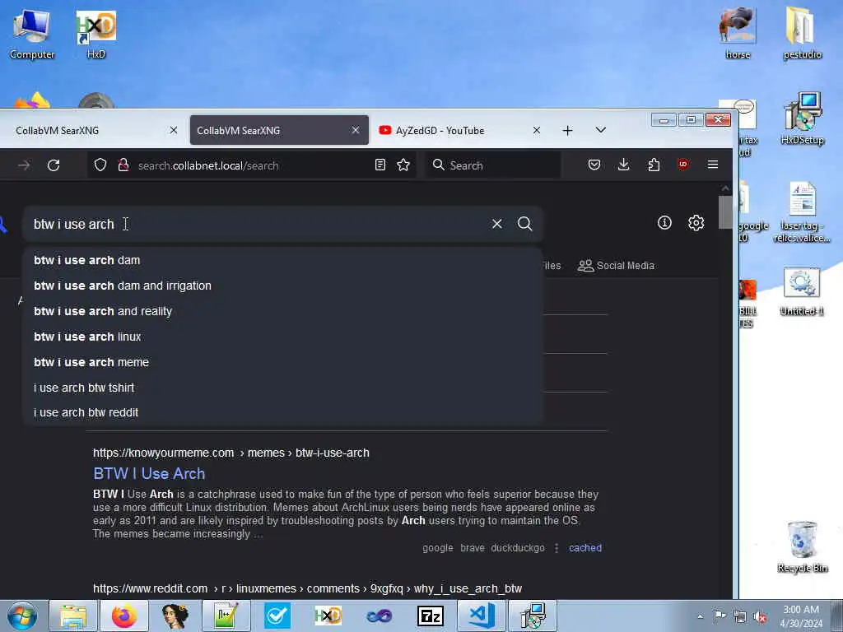The width and height of the screenshot is (843, 632).
Task: Expand the list all tabs chevron
Action: click(x=601, y=130)
